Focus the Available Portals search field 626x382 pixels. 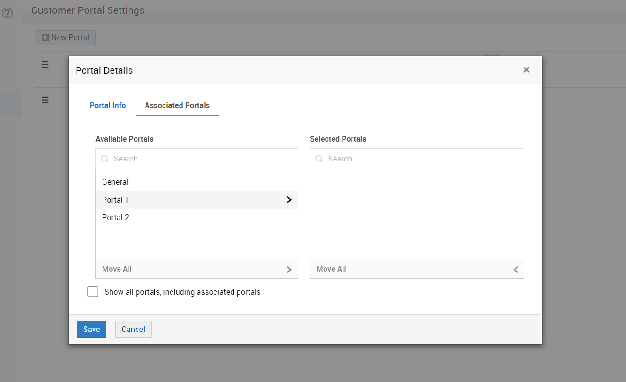pyautogui.click(x=203, y=159)
